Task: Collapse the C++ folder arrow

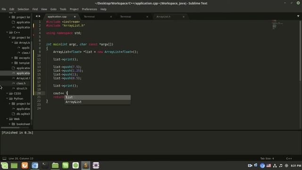Action: 7,33
